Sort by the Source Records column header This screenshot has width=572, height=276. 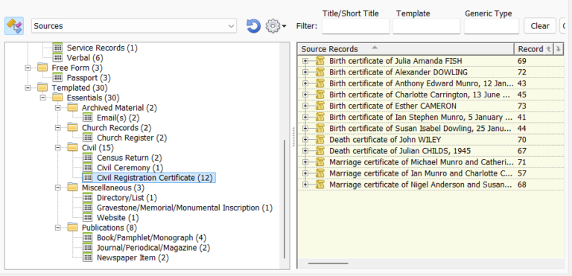[x=406, y=49]
